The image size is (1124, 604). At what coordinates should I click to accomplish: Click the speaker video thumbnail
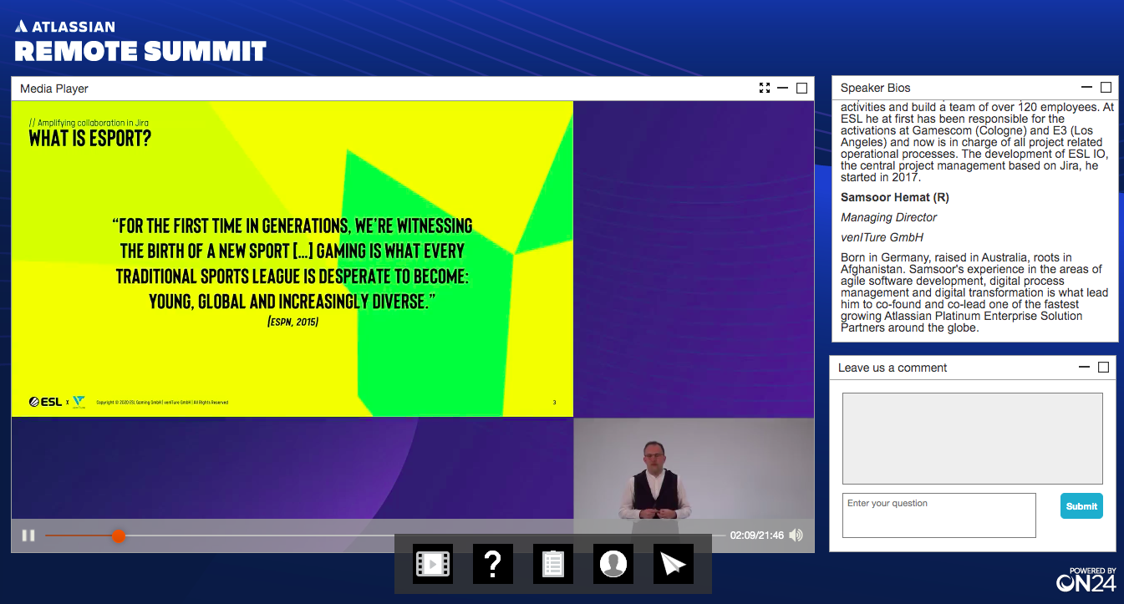pyautogui.click(x=694, y=476)
